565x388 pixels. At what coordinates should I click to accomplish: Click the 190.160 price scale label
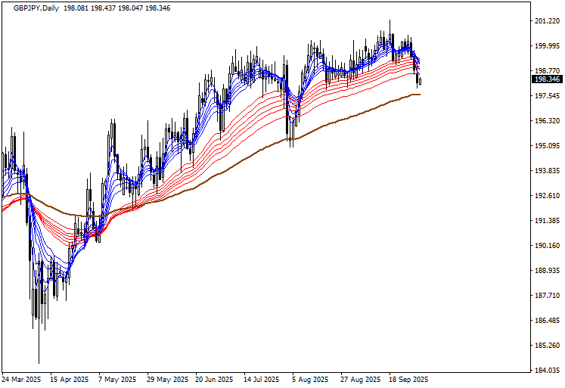(546, 246)
